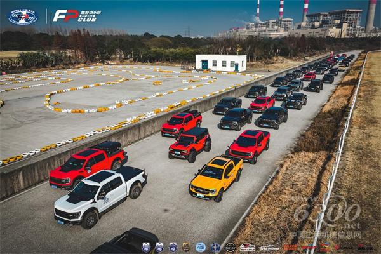Select the red Bronco SUV behind yellow truck
381x254 pixels.
click(x=190, y=143)
